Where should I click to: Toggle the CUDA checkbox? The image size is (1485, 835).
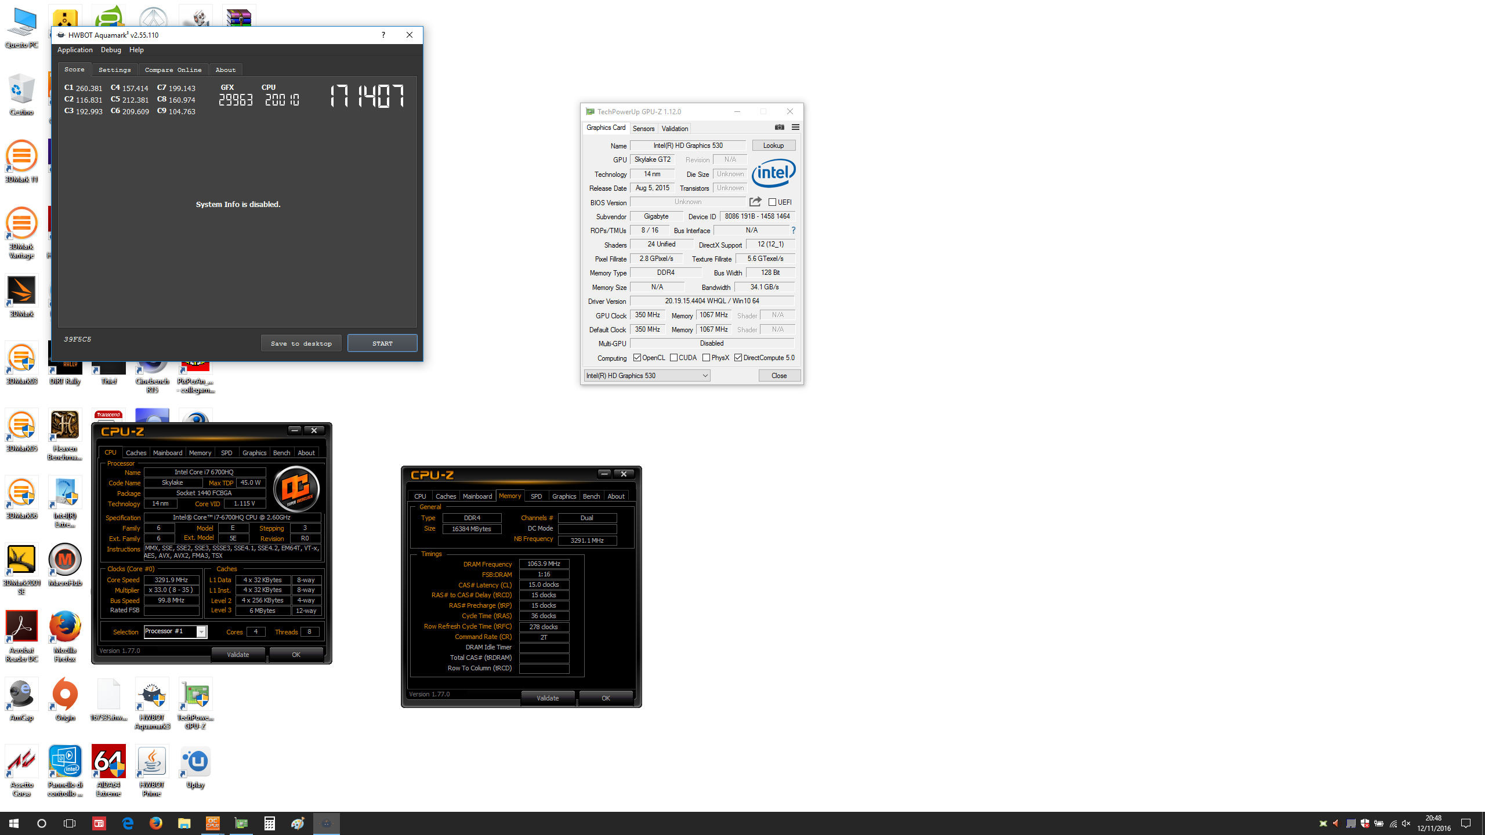pos(673,358)
